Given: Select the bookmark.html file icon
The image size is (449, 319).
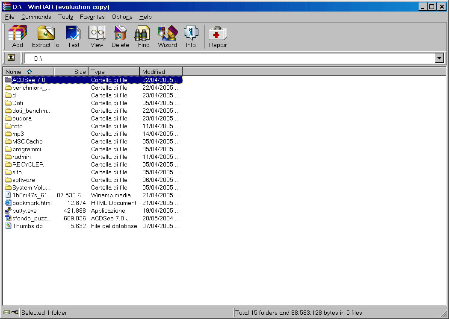Looking at the screenshot, I should pos(8,203).
